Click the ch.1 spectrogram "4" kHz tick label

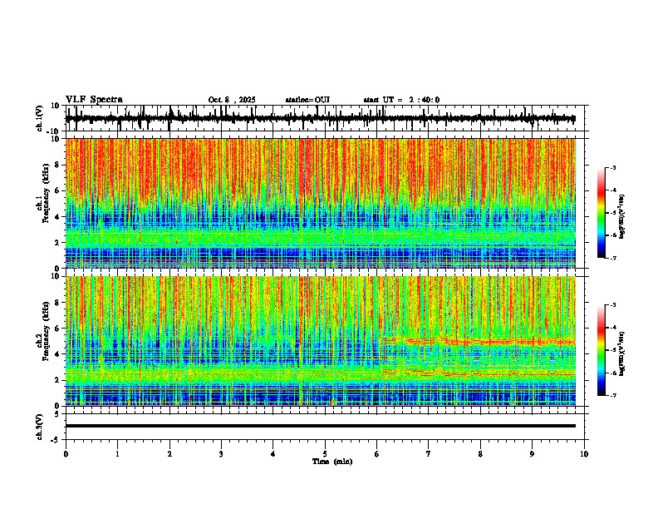(57, 217)
